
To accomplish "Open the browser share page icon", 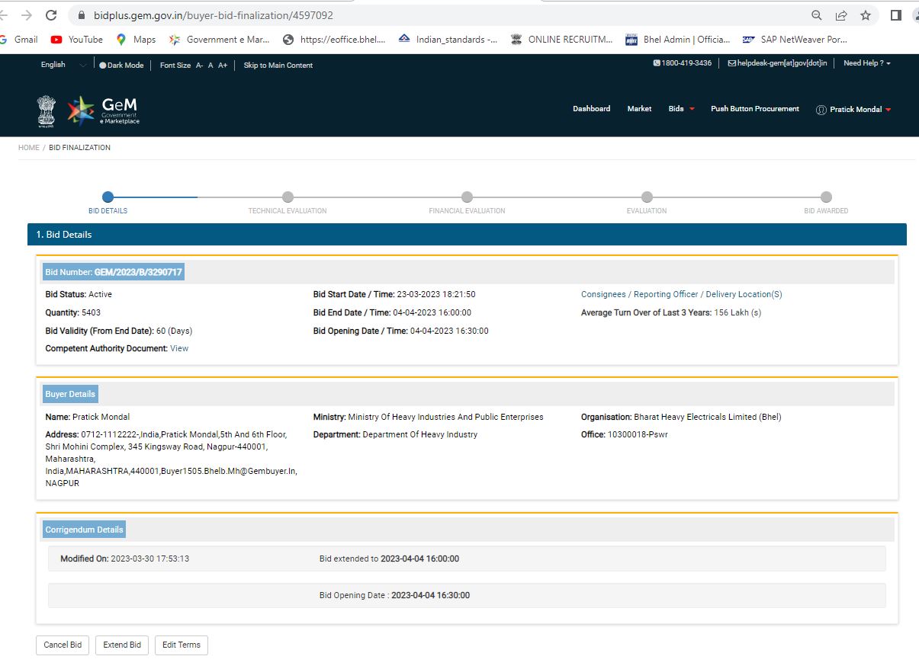I will coord(841,15).
